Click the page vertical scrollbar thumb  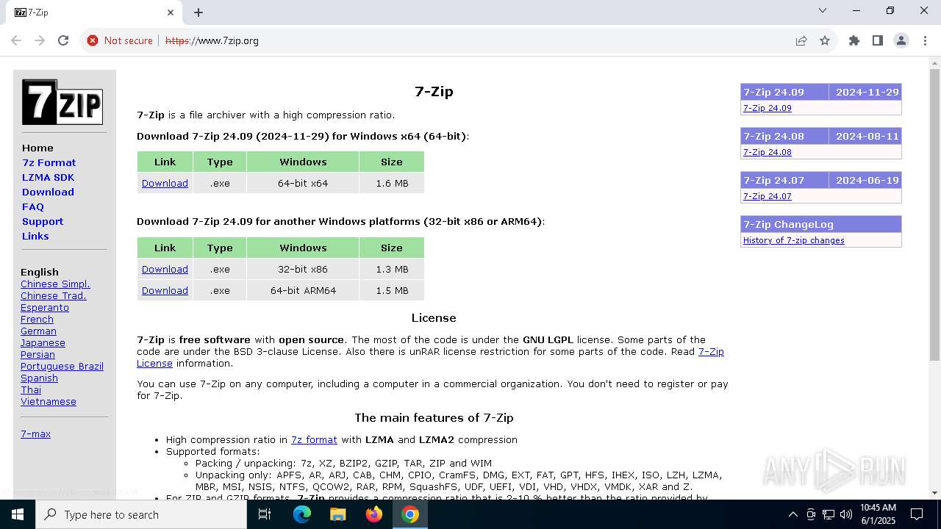pos(934,215)
